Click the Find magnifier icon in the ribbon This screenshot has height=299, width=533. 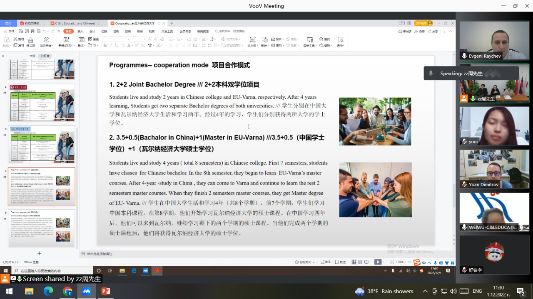[x=321, y=39]
